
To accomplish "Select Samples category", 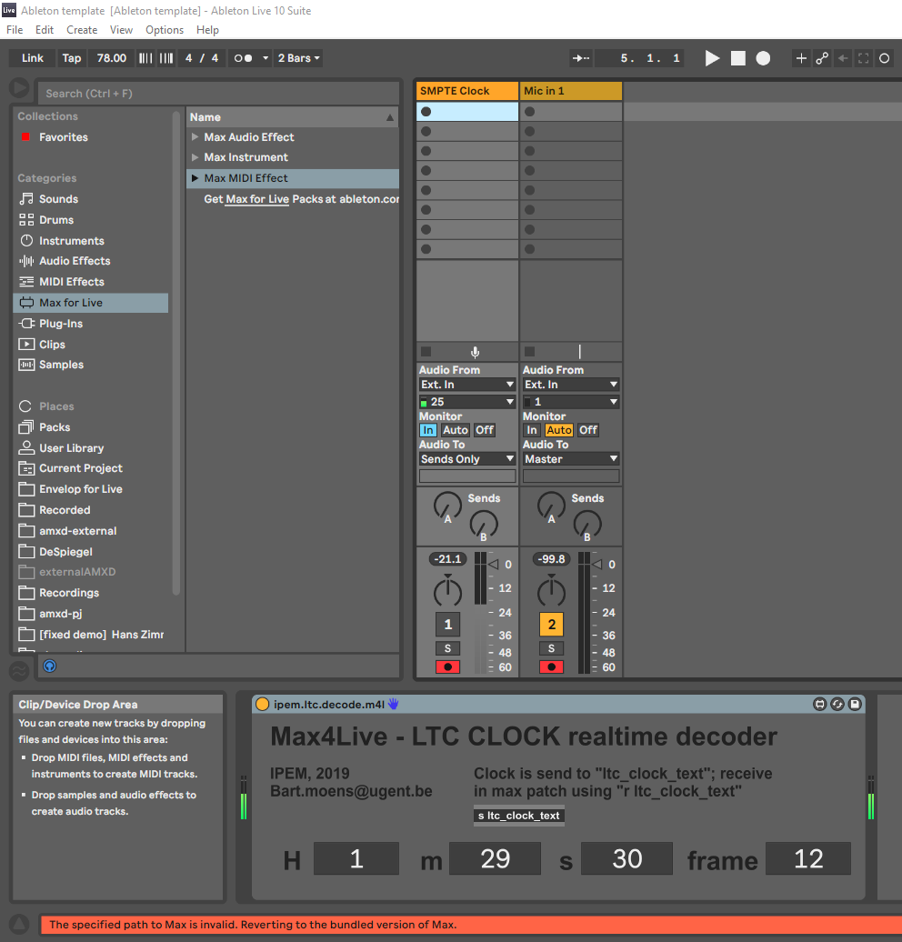I will (x=61, y=365).
